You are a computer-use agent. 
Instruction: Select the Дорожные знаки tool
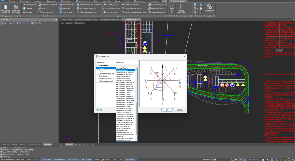click(x=132, y=5)
